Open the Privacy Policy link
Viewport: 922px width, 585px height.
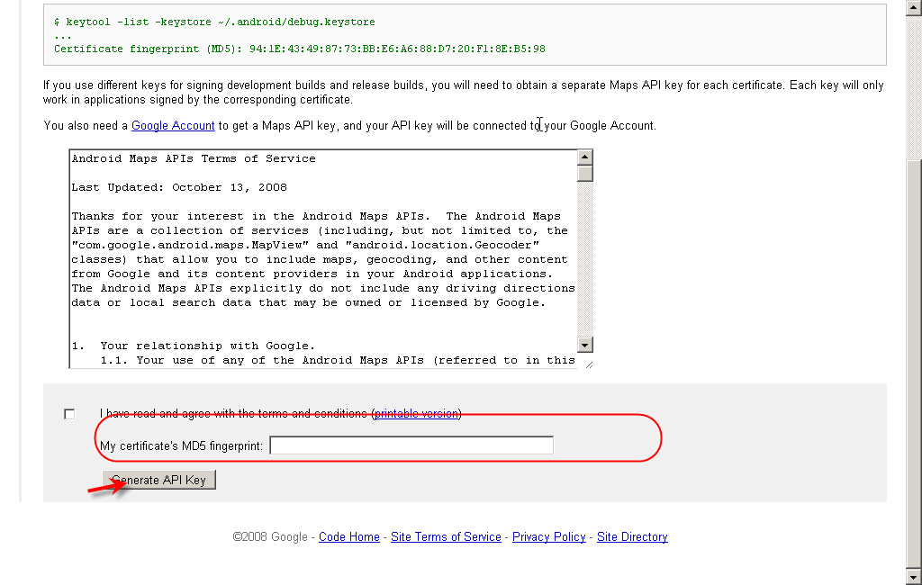coord(548,536)
